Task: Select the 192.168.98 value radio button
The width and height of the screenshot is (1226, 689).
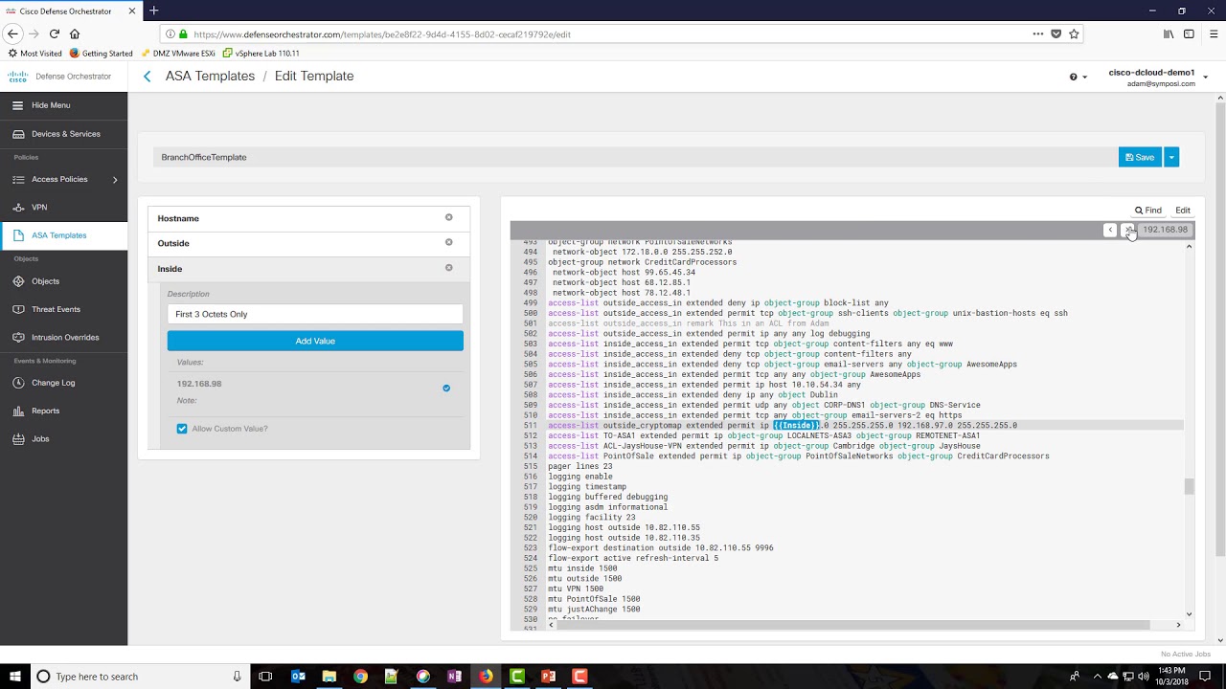Action: tap(446, 388)
